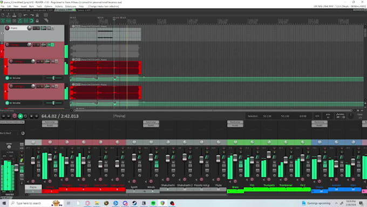Open Project Settings from the toolbar
The image size is (367, 207).
[x=20, y=15]
